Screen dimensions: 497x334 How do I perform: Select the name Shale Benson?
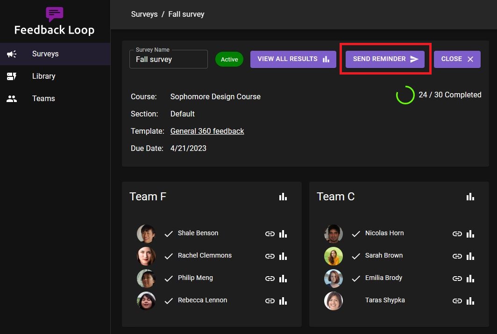198,233
